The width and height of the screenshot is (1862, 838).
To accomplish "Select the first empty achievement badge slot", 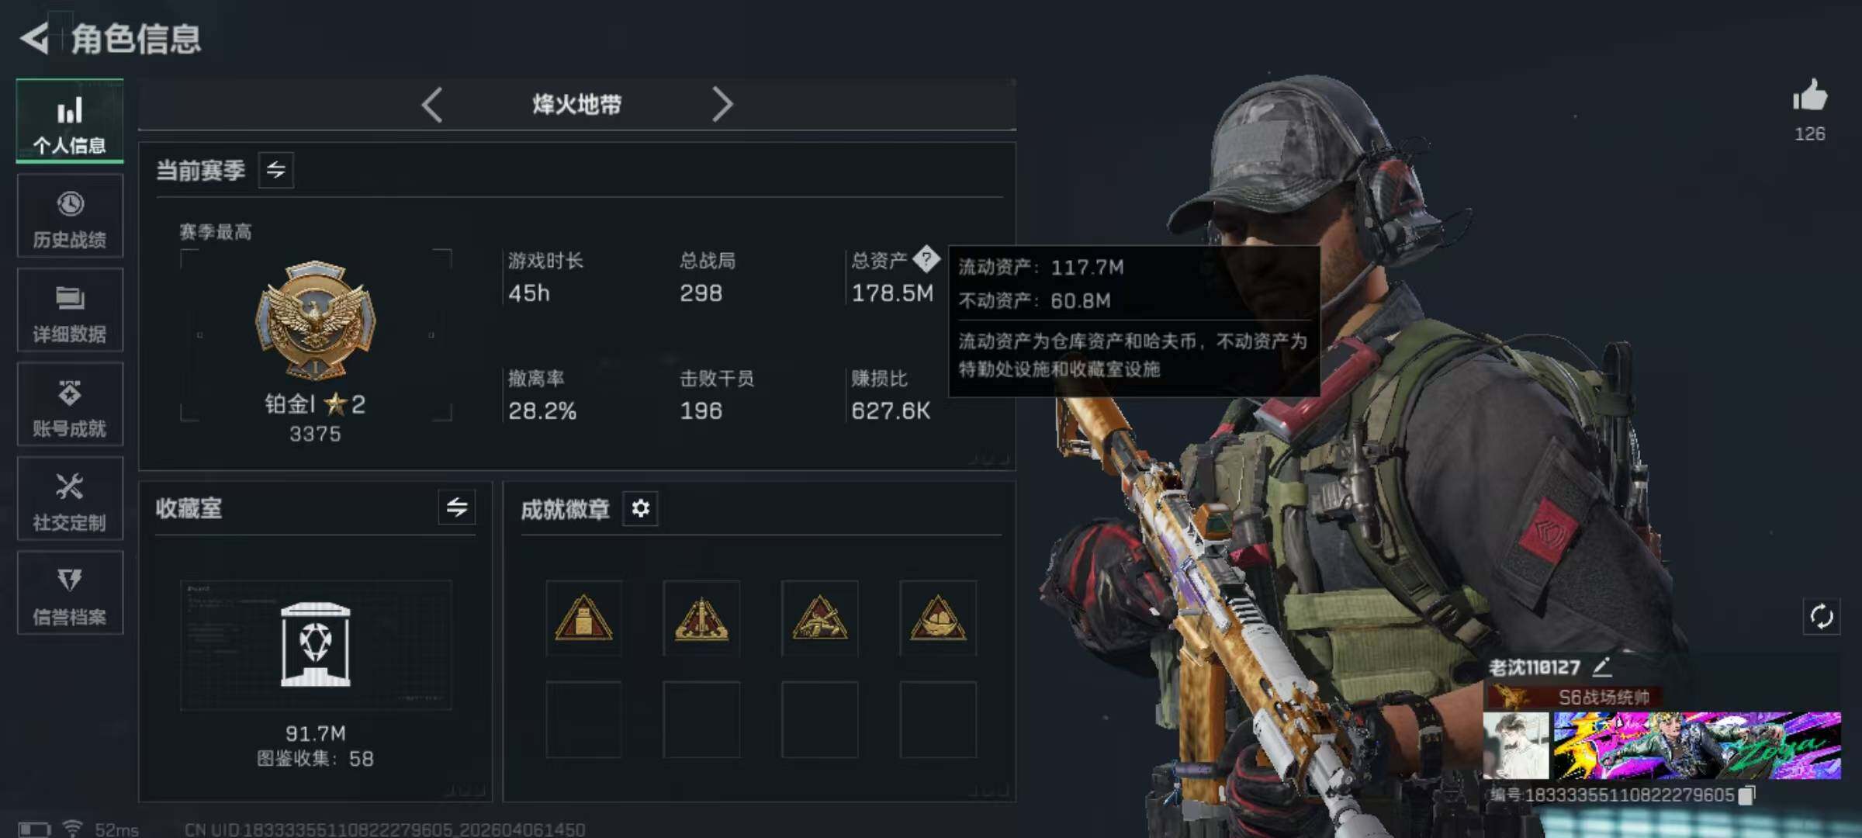I will point(583,719).
